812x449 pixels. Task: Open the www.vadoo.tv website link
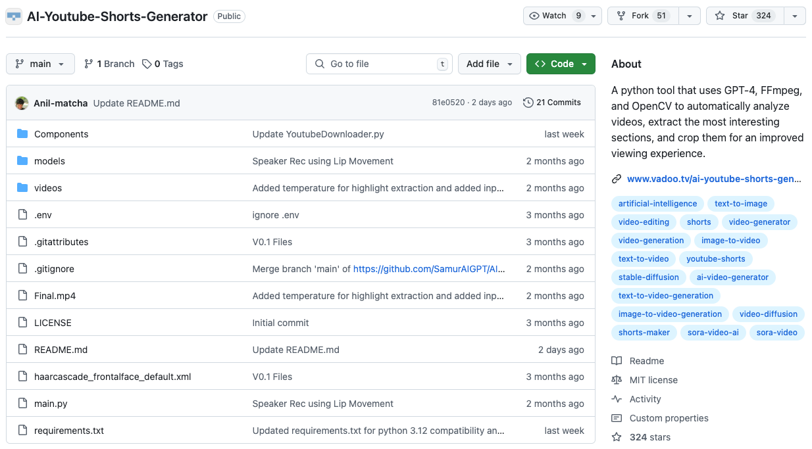[715, 178]
